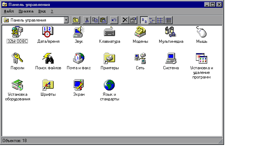Screen dimensions: 258x147
Task: Click the Up One Level toolbar button
Action: tap(76, 20)
